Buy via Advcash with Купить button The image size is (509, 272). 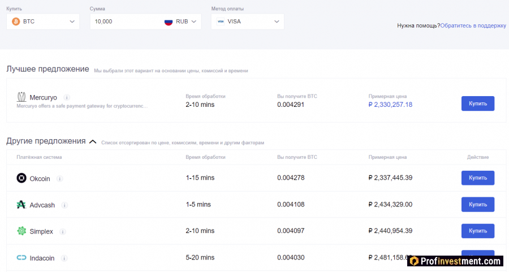click(478, 205)
